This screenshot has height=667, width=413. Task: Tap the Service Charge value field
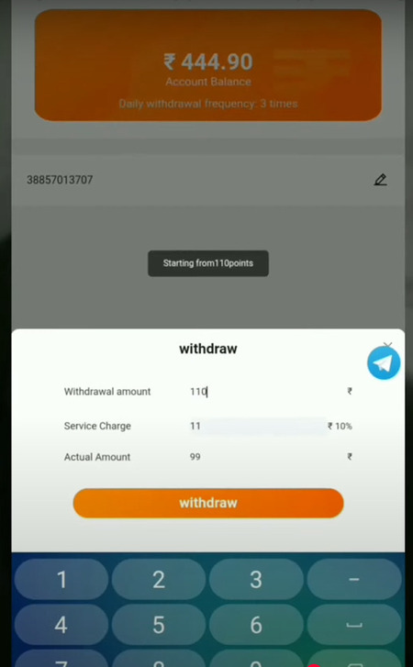click(257, 426)
